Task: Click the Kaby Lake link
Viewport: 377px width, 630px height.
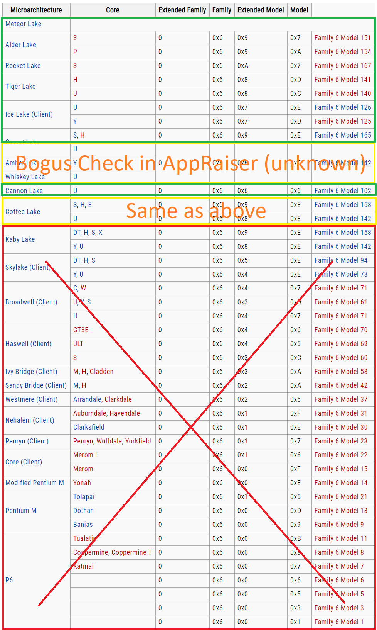Action: point(20,239)
